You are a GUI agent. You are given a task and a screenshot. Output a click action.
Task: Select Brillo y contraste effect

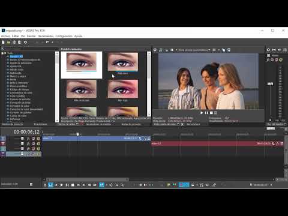[x=19, y=83]
